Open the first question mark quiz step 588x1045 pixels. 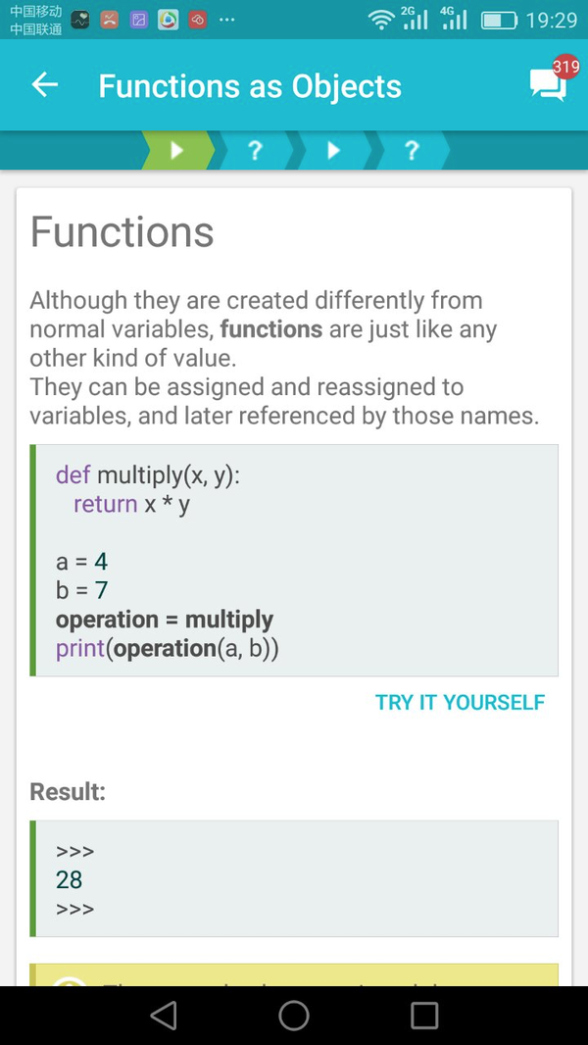tap(255, 151)
